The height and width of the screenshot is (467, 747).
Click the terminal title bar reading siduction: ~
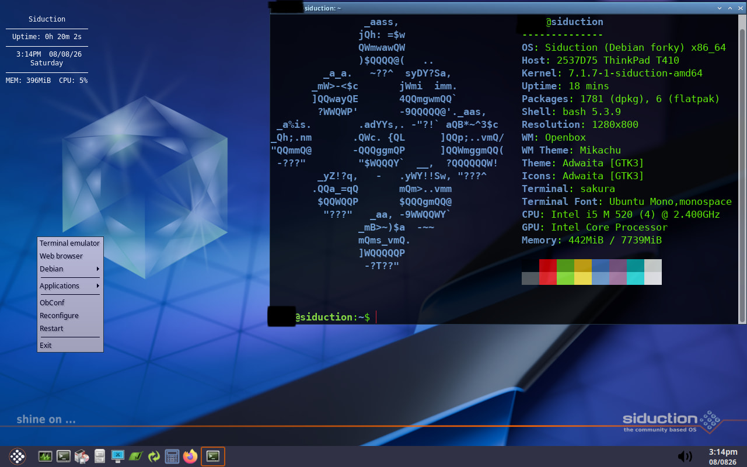click(x=322, y=8)
